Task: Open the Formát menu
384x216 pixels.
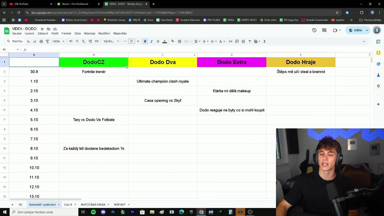Action: [66, 34]
